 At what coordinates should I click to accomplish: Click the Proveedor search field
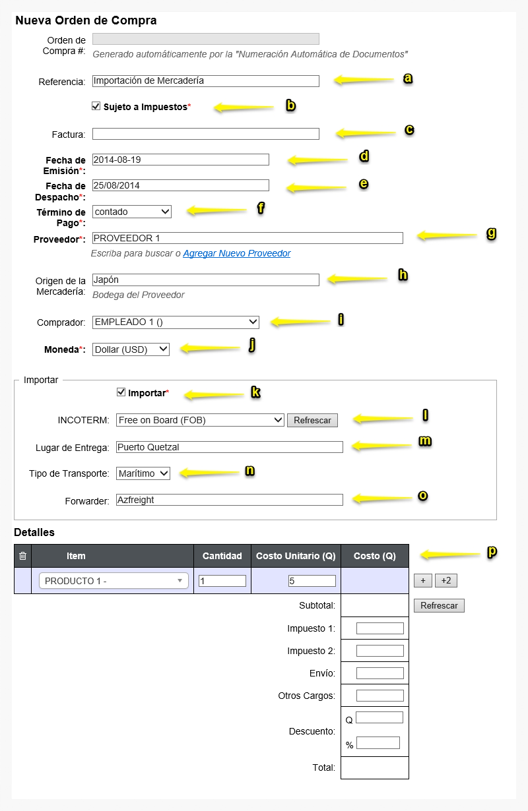tap(247, 238)
